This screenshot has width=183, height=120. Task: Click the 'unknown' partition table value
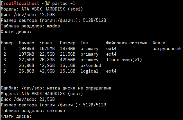[x=56, y=111]
